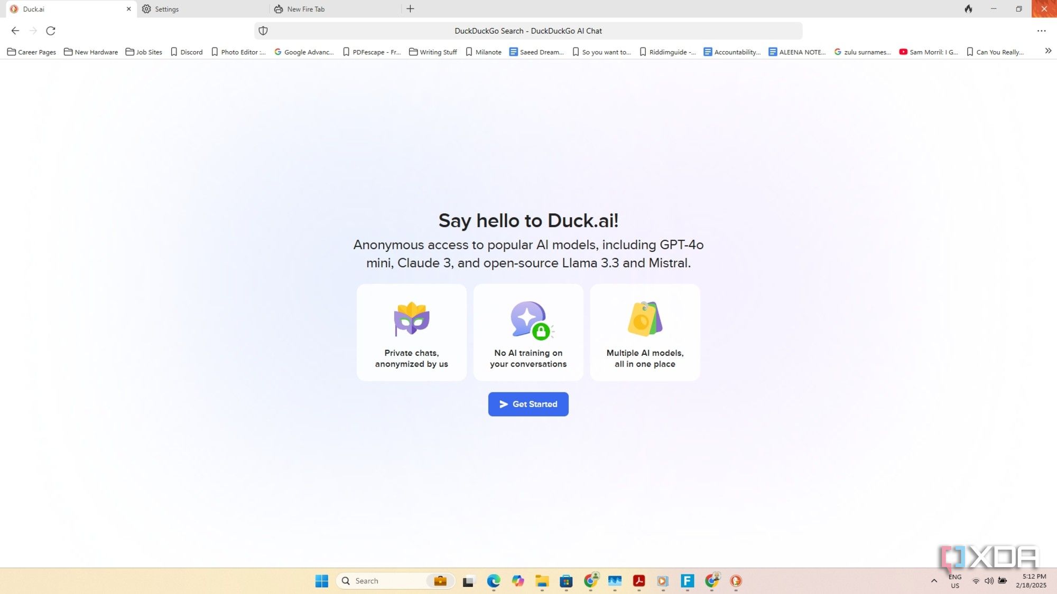The width and height of the screenshot is (1057, 594).
Task: Open the privacy shield icon in address bar
Action: 263,31
